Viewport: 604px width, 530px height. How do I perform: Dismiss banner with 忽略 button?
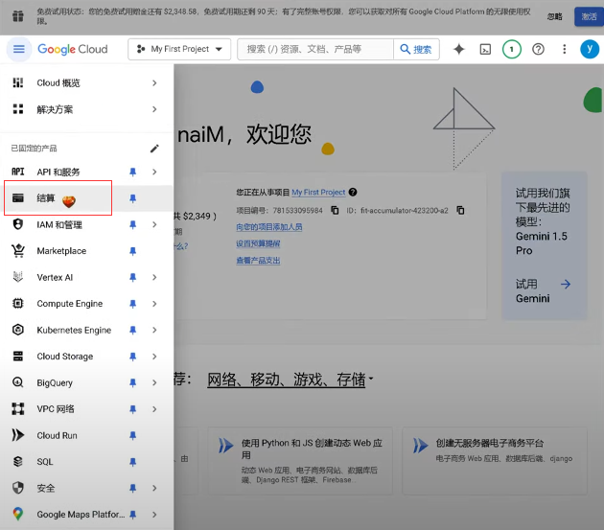tap(555, 16)
